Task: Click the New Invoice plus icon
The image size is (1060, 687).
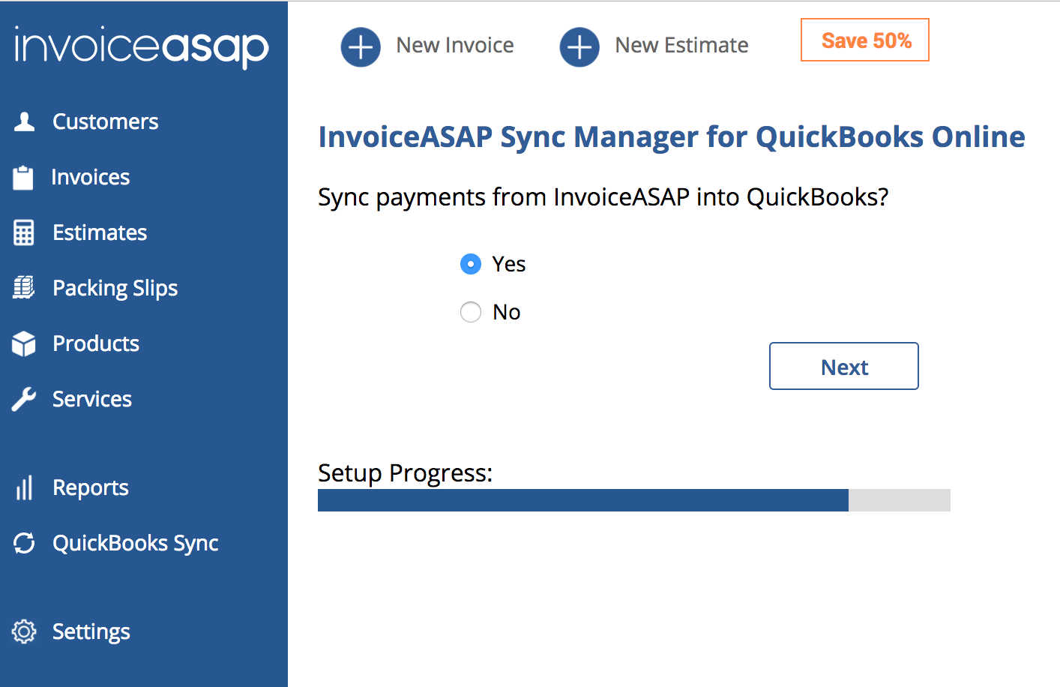Action: click(361, 47)
